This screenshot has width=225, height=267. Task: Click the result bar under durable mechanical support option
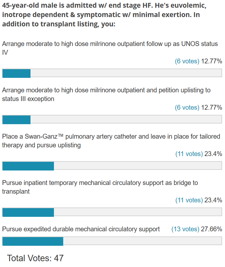pos(112,241)
